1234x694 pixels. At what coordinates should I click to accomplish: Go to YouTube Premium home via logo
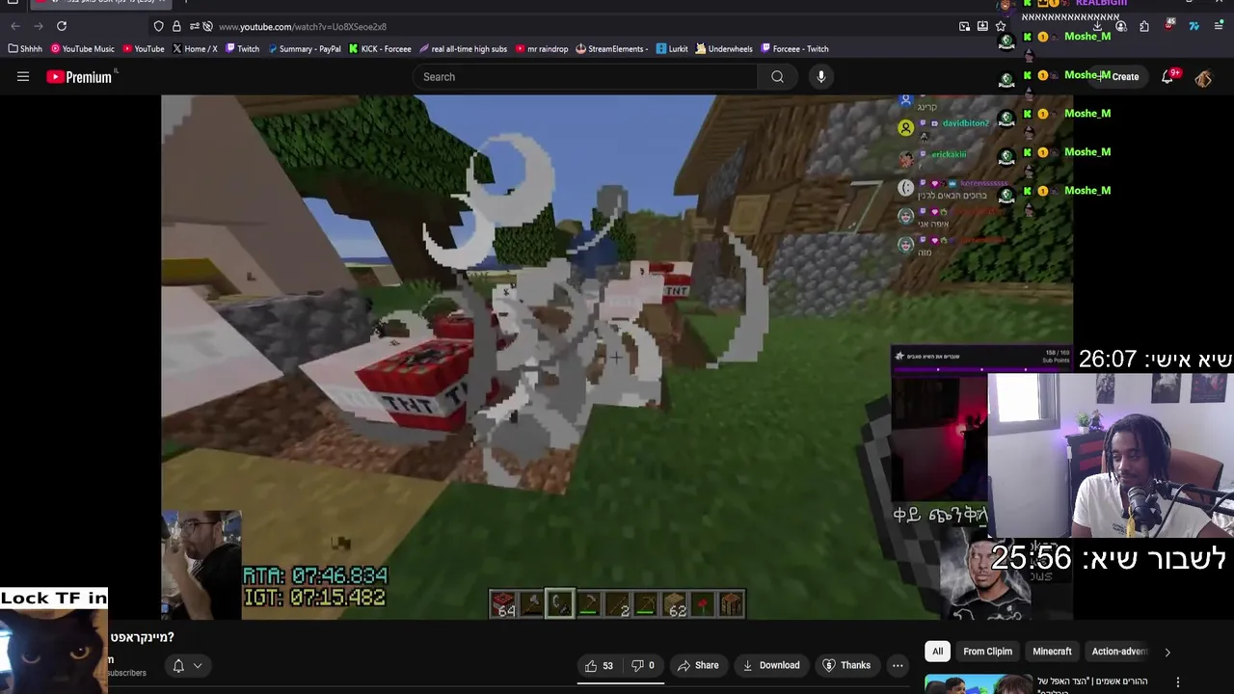click(79, 77)
